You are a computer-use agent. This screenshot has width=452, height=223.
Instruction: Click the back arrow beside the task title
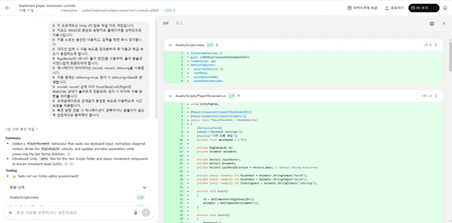pyautogui.click(x=7, y=7)
